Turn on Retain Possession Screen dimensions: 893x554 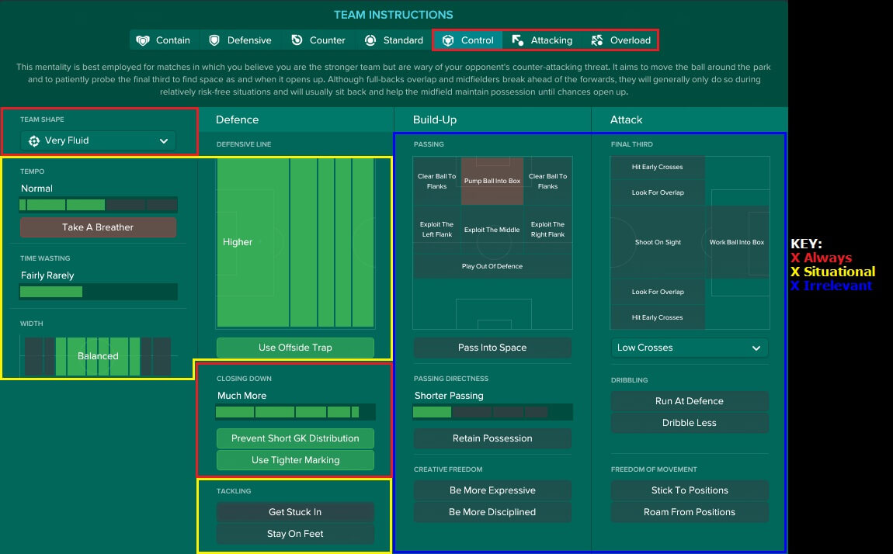tap(492, 438)
